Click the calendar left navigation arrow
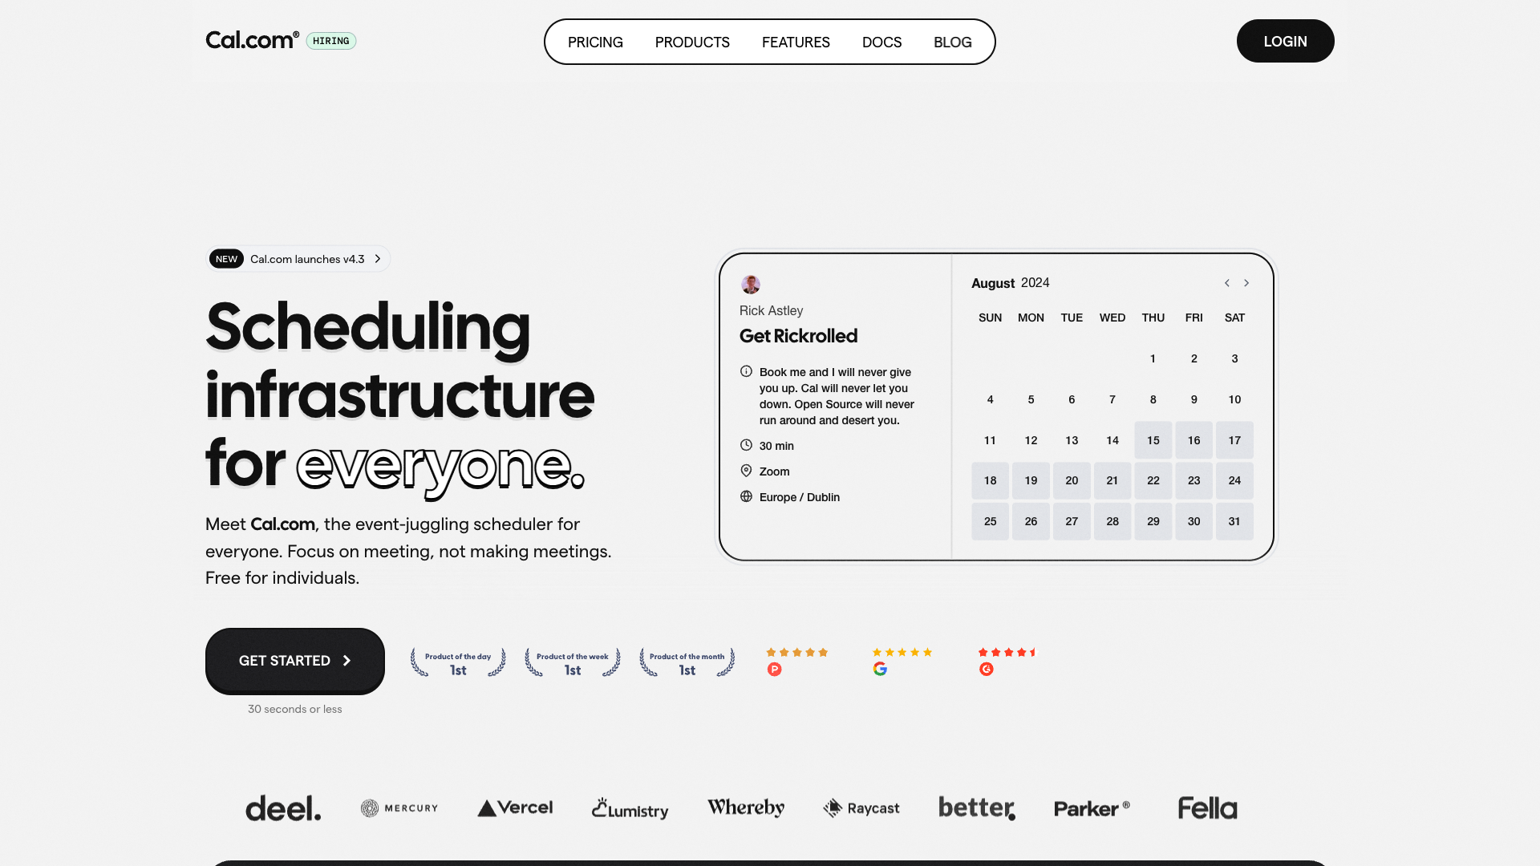Screen dimensions: 1540x866 (1227, 283)
